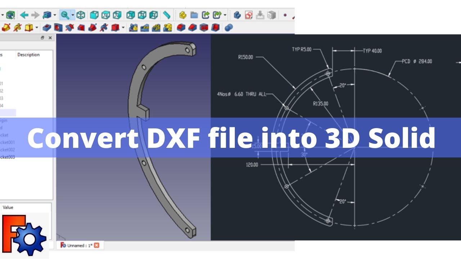This screenshot has width=461, height=259.
Task: Select the Hole tool icon
Action: point(58,27)
